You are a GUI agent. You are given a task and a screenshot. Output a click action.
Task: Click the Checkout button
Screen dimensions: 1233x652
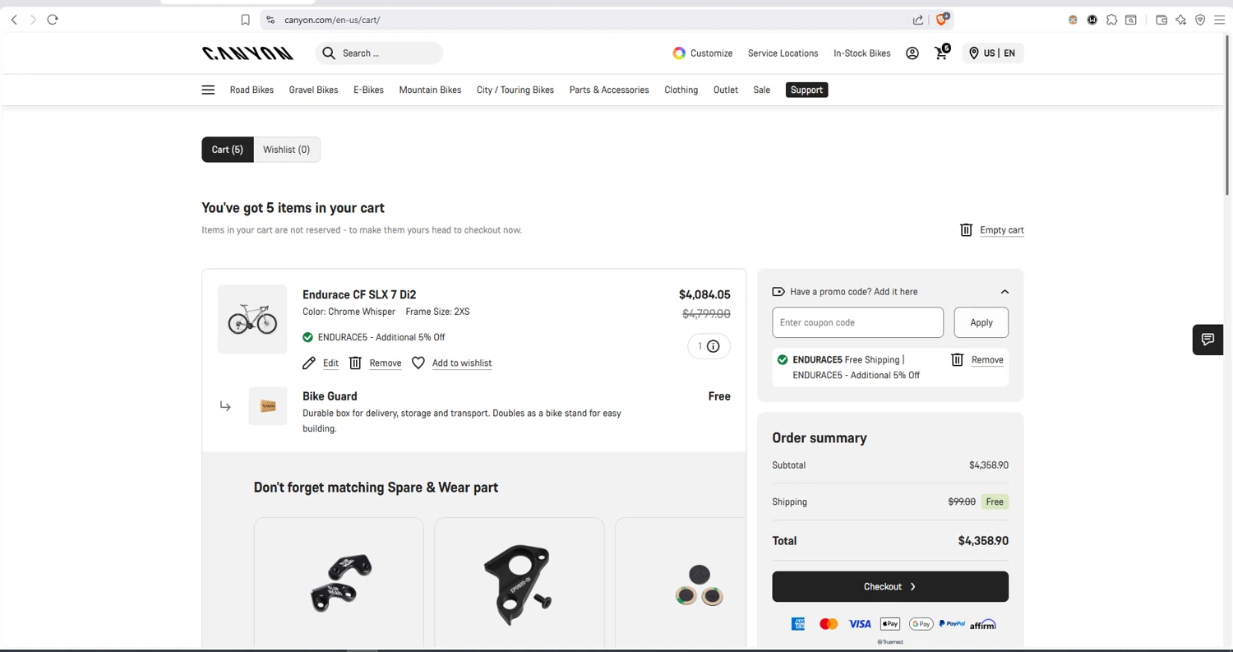click(x=890, y=586)
